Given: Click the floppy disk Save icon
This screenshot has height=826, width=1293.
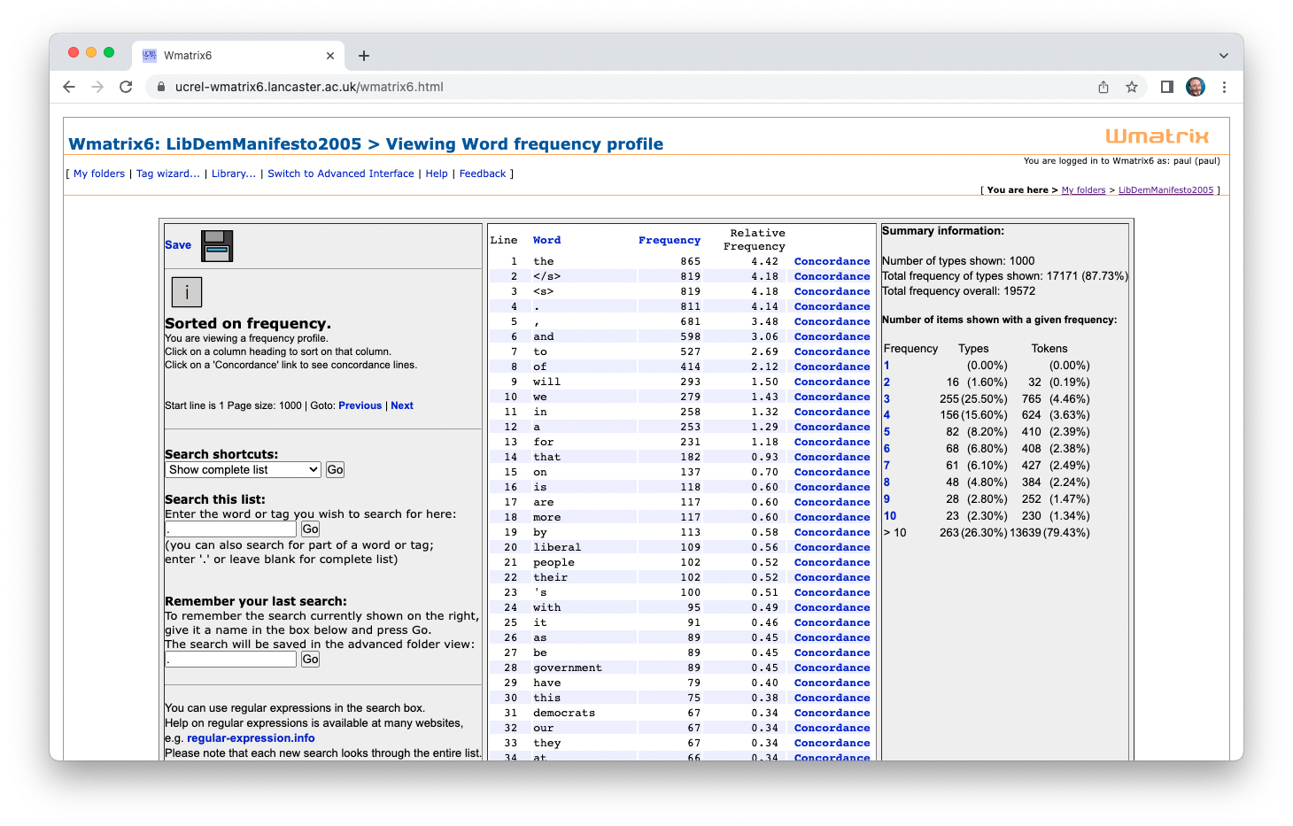Looking at the screenshot, I should tap(217, 246).
